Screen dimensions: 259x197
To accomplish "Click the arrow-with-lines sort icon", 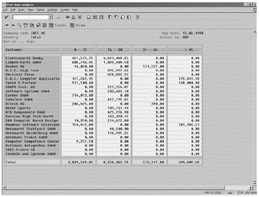I will click(x=38, y=25).
